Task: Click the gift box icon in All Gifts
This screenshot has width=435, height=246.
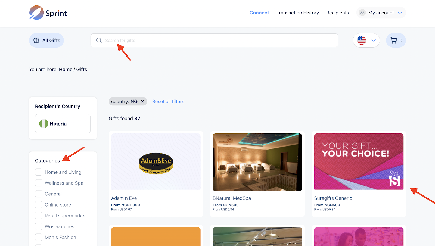Action: [x=36, y=41]
